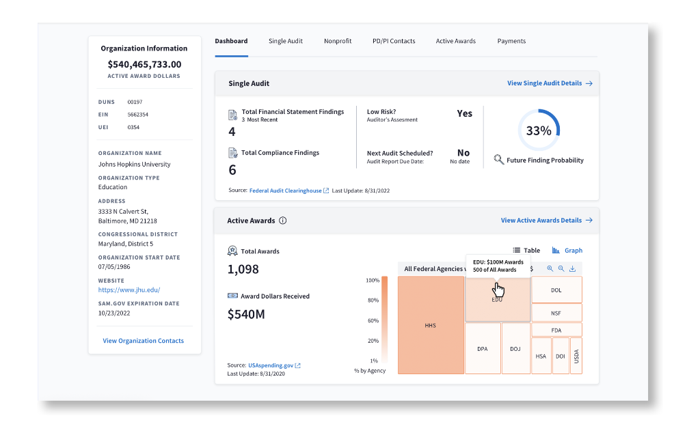Visit the https://www.jhu.edu/ website link
Image resolution: width=700 pixels, height=437 pixels.
(x=129, y=290)
